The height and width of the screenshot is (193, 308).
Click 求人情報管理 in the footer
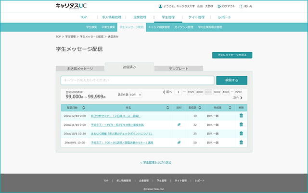(x=124, y=181)
